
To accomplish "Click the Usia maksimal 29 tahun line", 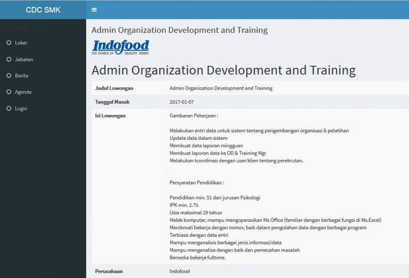I will pos(195,213).
